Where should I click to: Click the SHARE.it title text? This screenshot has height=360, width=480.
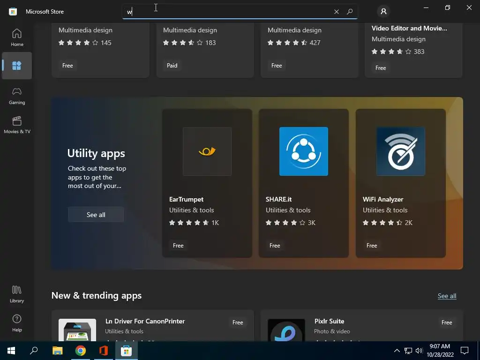pyautogui.click(x=278, y=199)
